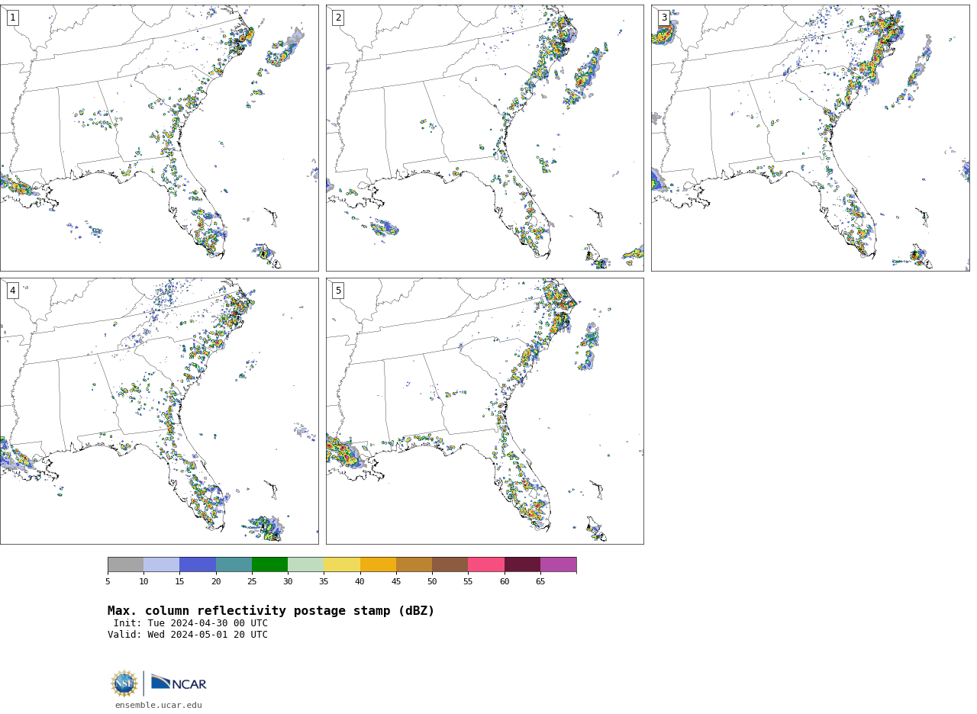Click the colorbar tick label 5

108,582
